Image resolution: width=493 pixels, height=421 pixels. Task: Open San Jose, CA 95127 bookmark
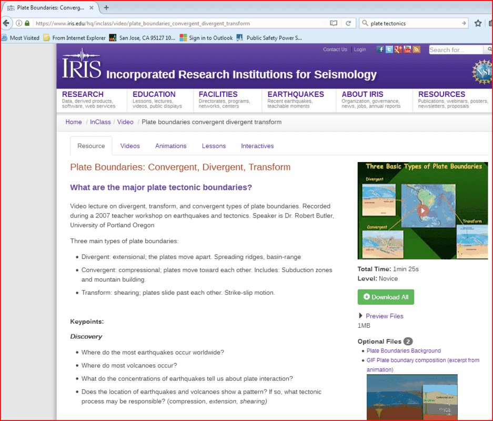[x=142, y=38]
